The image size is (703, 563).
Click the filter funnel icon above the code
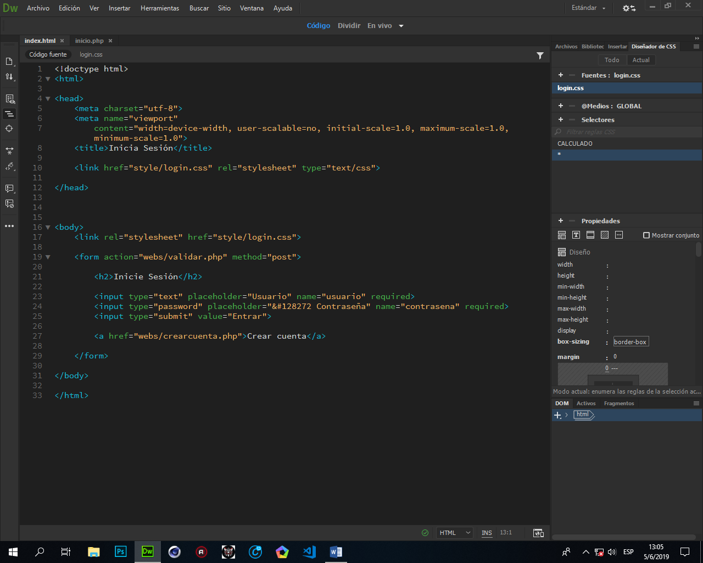tap(540, 55)
